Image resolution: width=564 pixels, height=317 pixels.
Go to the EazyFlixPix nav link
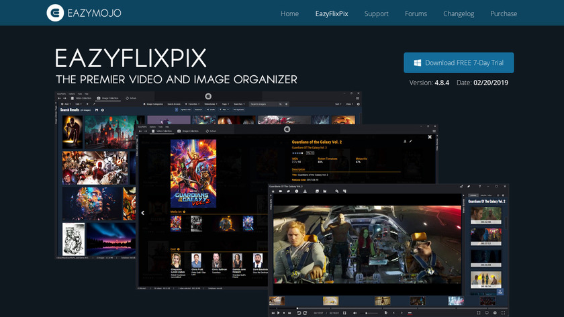(332, 13)
